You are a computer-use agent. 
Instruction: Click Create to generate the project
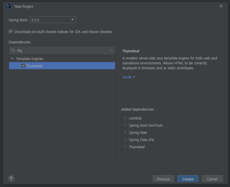[188, 179]
